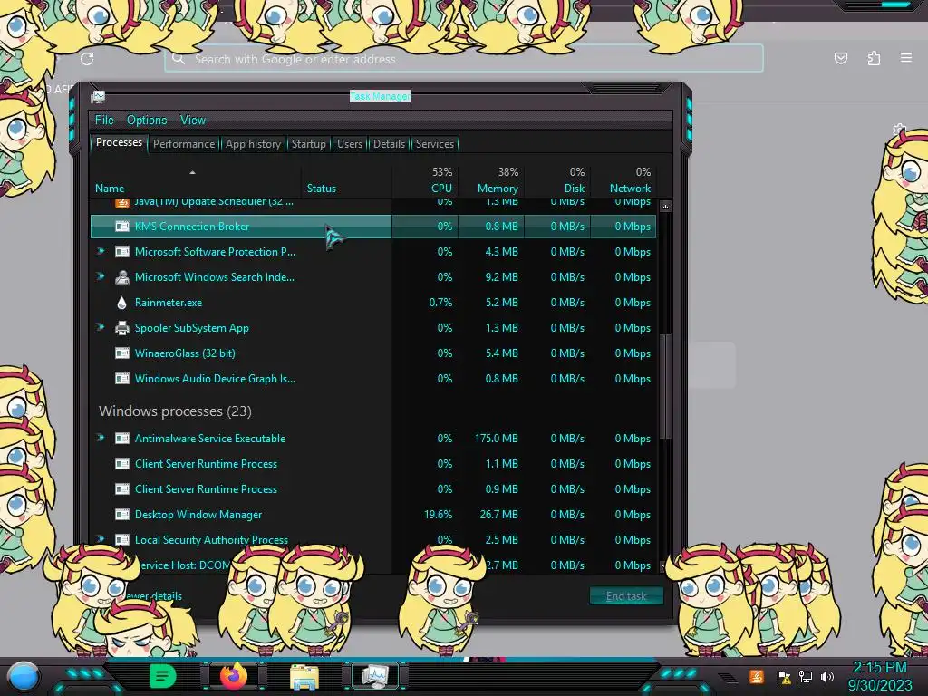Open the File menu

pyautogui.click(x=104, y=121)
